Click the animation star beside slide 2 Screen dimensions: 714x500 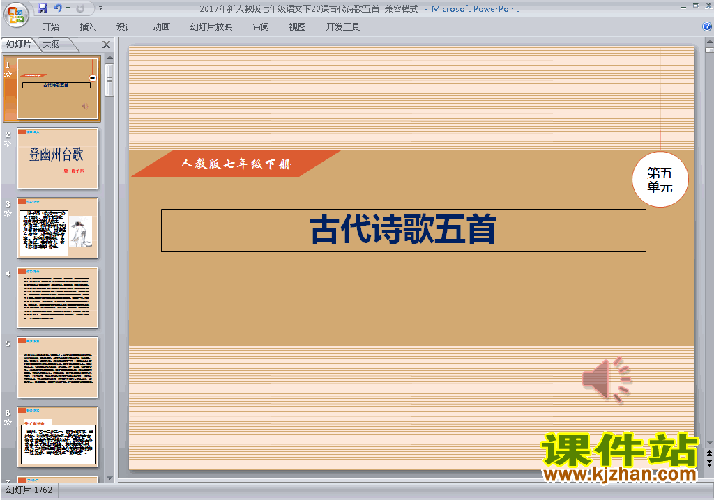(x=8, y=143)
